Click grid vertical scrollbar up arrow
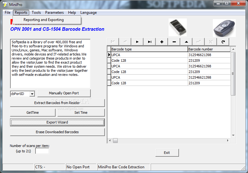Image resolution: width=248 pixels, height=173 pixels. point(233,49)
